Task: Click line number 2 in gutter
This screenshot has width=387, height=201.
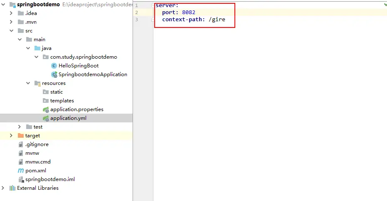Action: (x=136, y=12)
